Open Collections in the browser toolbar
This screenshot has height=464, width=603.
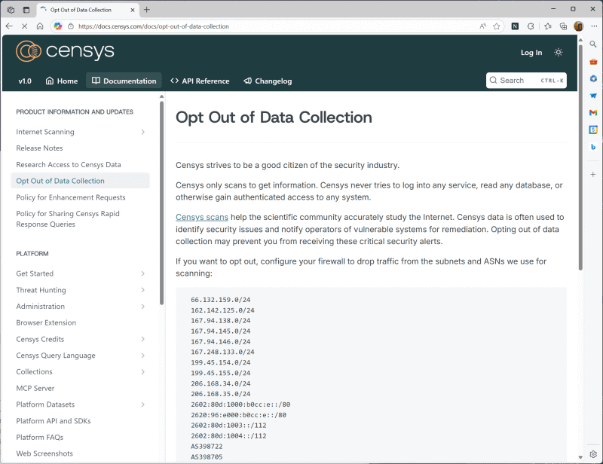563,26
